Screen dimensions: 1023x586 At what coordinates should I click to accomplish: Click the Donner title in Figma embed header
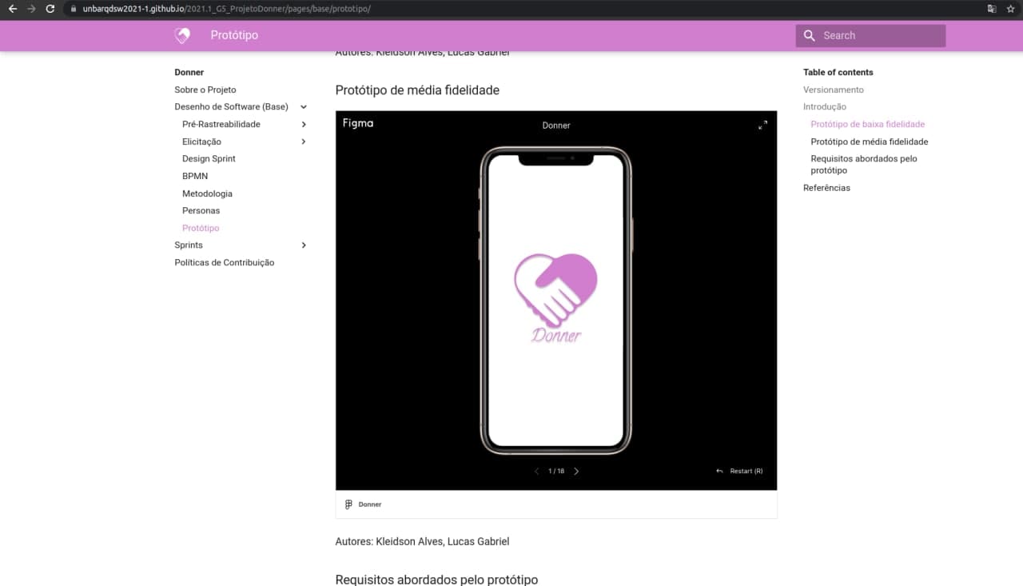[x=556, y=125]
